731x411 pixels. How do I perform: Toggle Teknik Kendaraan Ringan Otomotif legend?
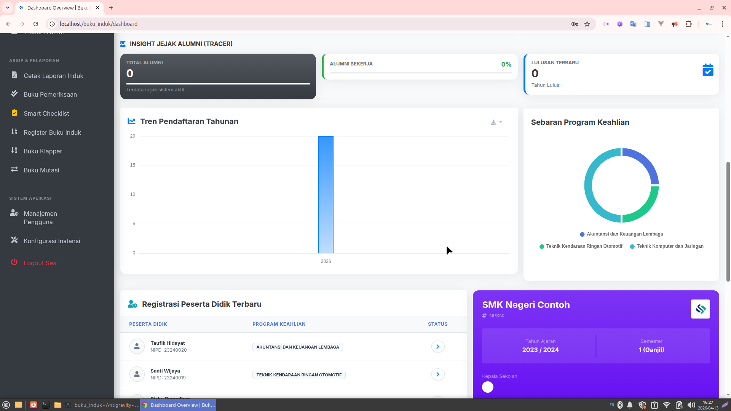[x=581, y=246]
